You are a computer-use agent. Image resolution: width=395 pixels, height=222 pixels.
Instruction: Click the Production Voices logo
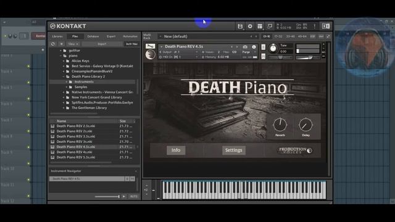pos(295,150)
